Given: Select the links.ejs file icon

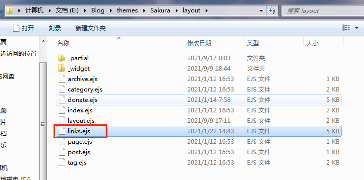Looking at the screenshot, I should (62, 131).
